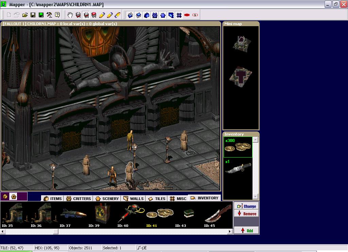The height and width of the screenshot is (252, 348).
Task: Click the black floppy disk save icon
Action: click(33, 15)
